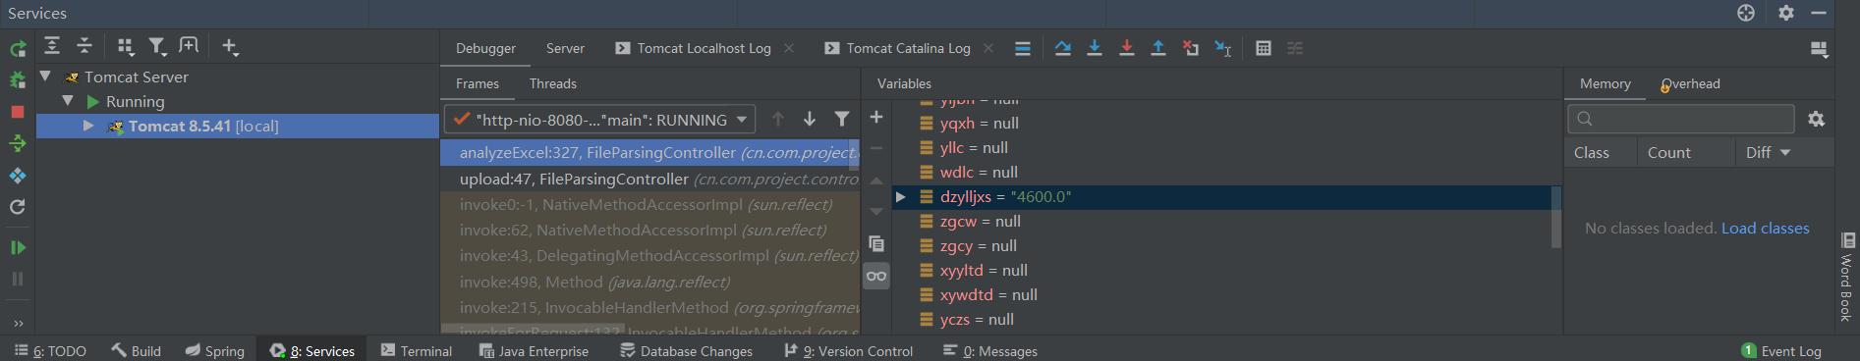The image size is (1860, 361).
Task: Click the Run to Cursor icon
Action: pyautogui.click(x=1223, y=48)
